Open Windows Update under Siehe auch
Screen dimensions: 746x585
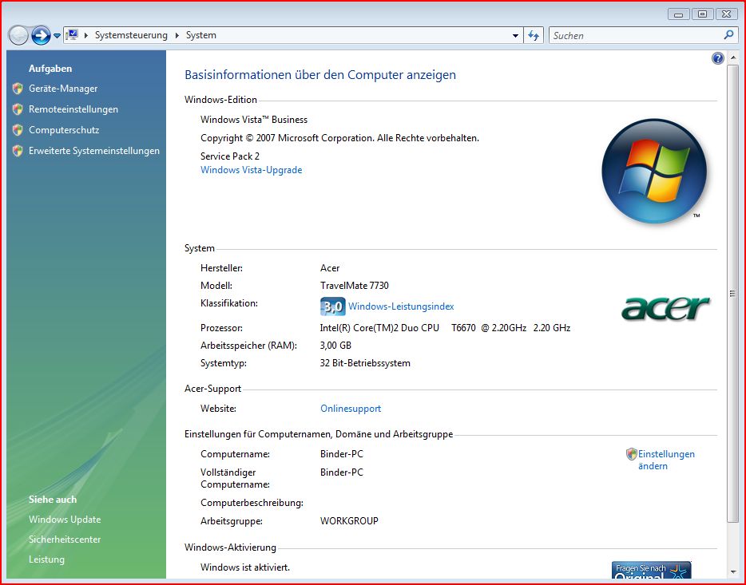65,520
